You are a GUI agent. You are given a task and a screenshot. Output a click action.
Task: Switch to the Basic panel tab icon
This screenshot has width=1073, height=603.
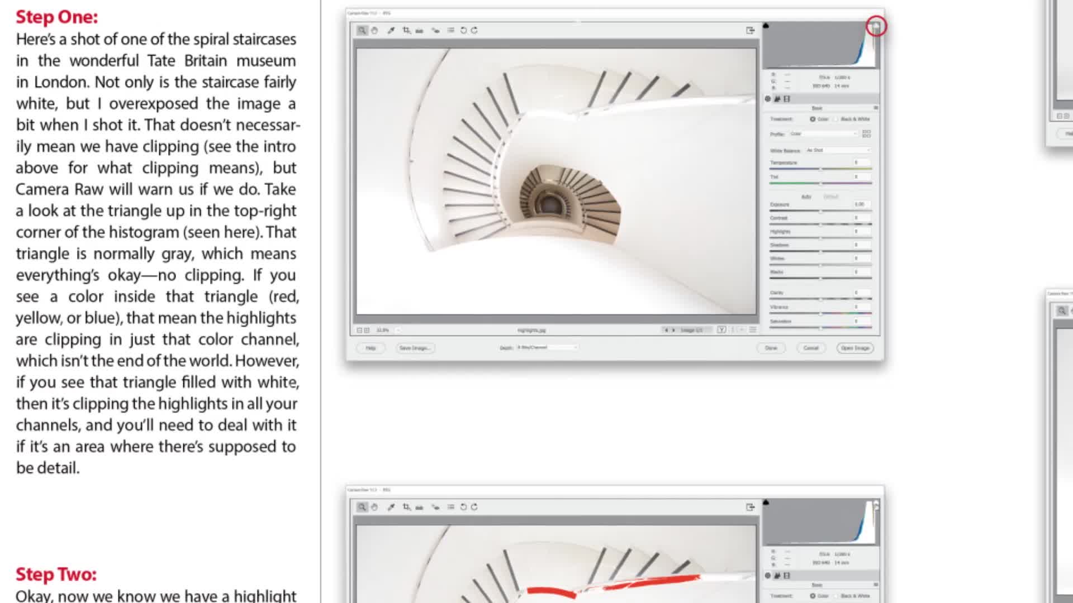point(768,99)
